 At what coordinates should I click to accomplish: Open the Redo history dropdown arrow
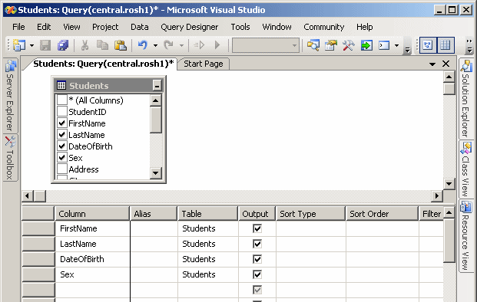pyautogui.click(x=181, y=45)
